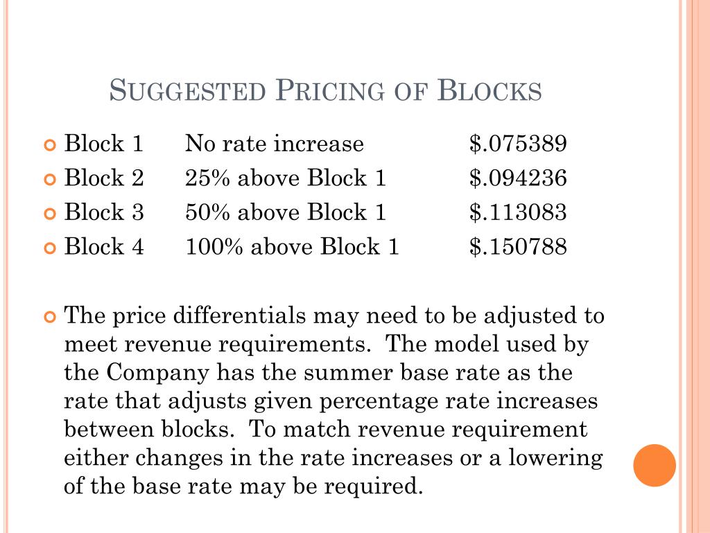710x533 pixels.
Task: Click the $.075389 price
Action: point(518,143)
